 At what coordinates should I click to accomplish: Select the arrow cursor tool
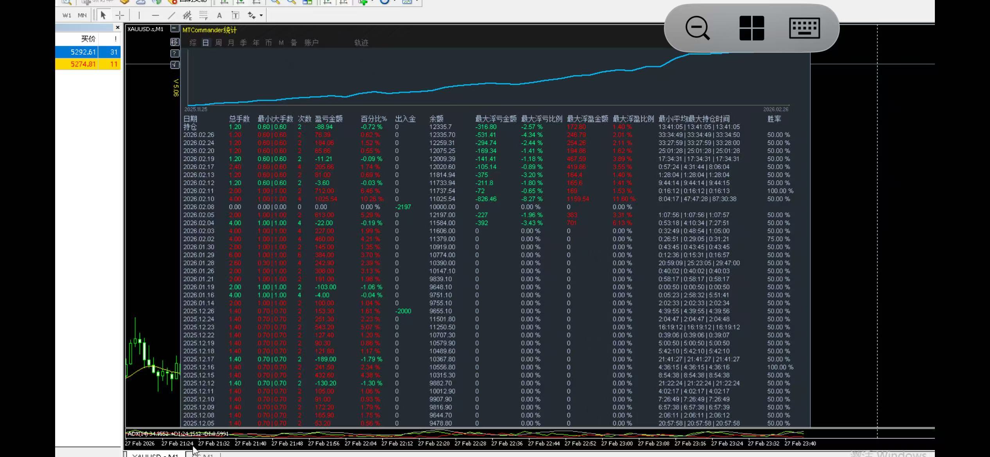pyautogui.click(x=103, y=15)
